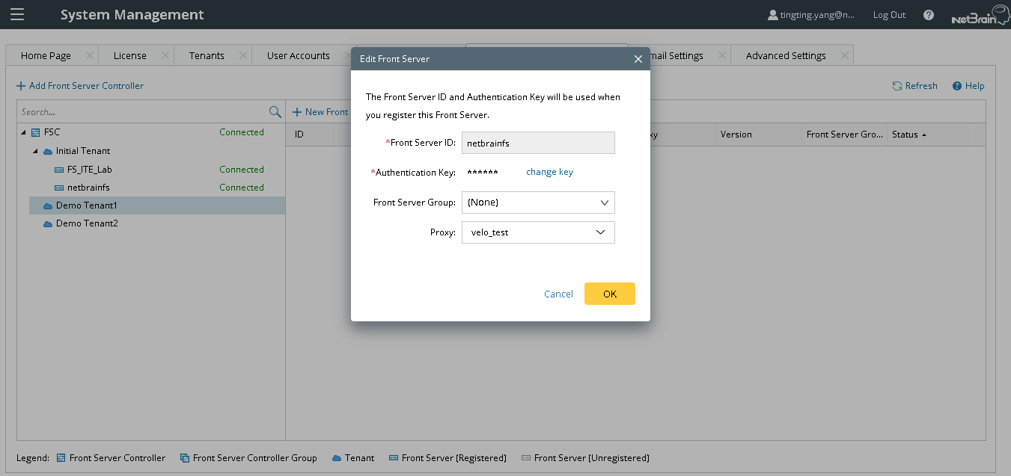Viewport: 1011px width, 476px height.
Task: Click the OK button
Action: [x=609, y=294]
